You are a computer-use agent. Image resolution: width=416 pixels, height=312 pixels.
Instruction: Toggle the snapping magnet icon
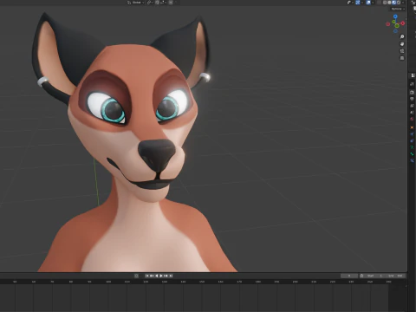[x=157, y=3]
